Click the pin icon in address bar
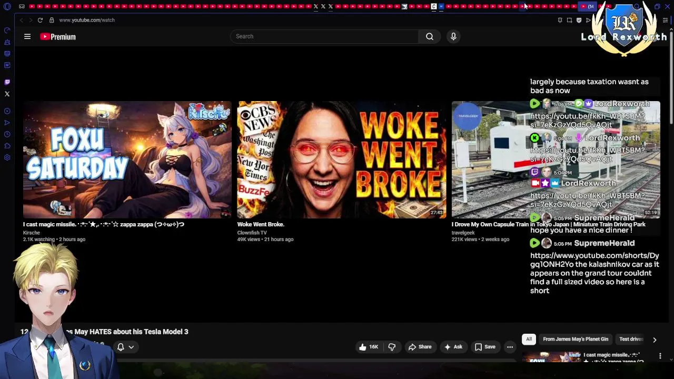Viewport: 674px width, 379px height. click(560, 20)
